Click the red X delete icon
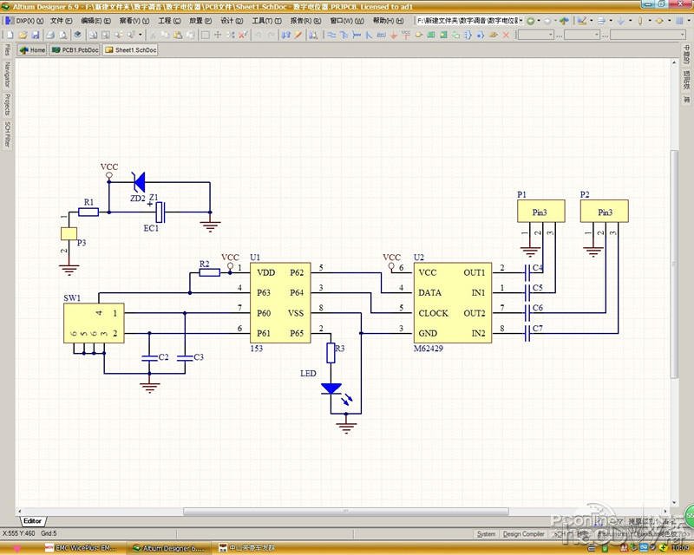The width and height of the screenshot is (694, 555). (506, 35)
